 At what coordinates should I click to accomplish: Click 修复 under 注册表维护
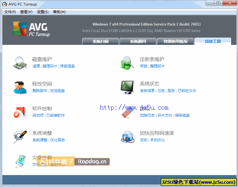coord(144,66)
